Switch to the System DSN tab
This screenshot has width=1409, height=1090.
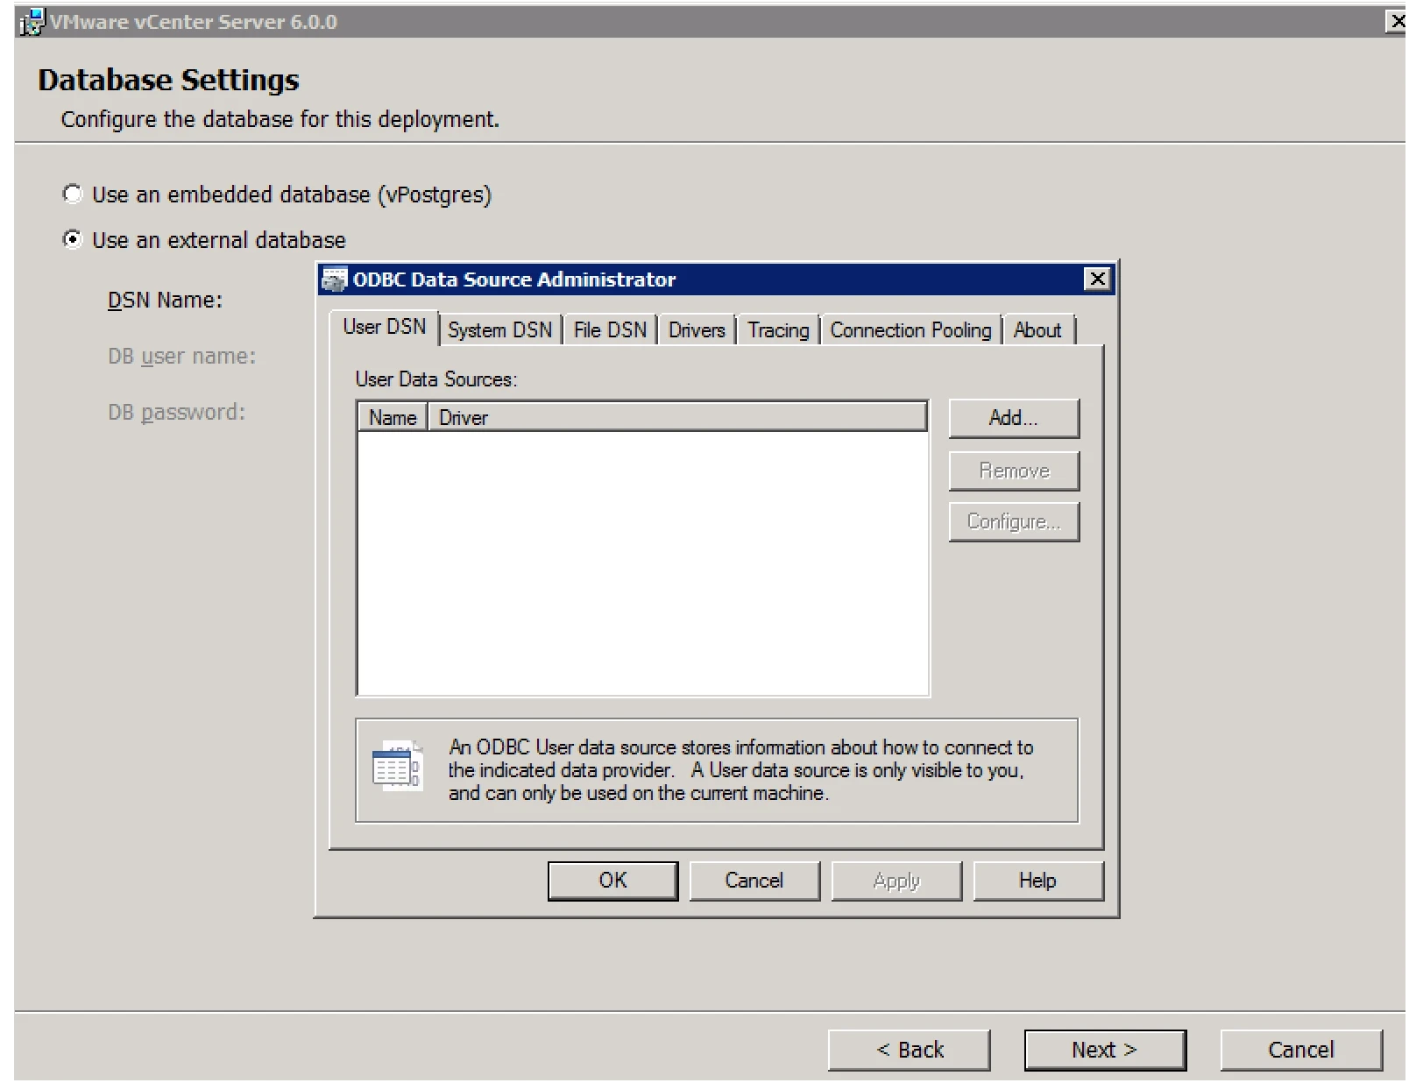click(x=500, y=330)
